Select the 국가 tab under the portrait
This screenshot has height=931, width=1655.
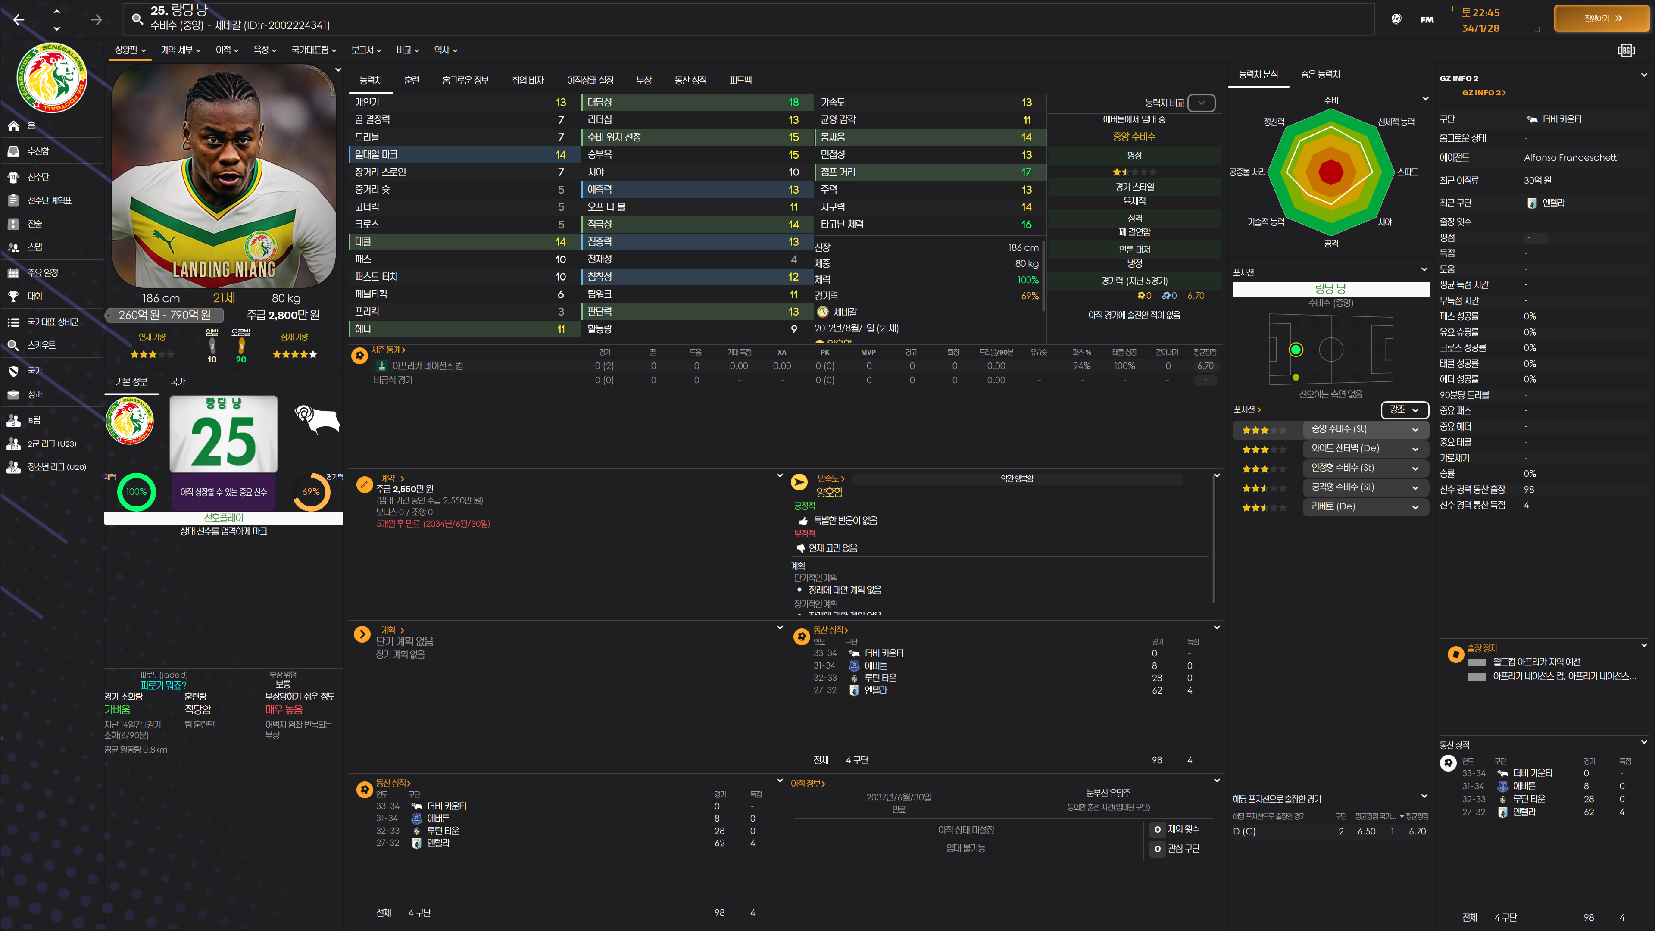(177, 381)
